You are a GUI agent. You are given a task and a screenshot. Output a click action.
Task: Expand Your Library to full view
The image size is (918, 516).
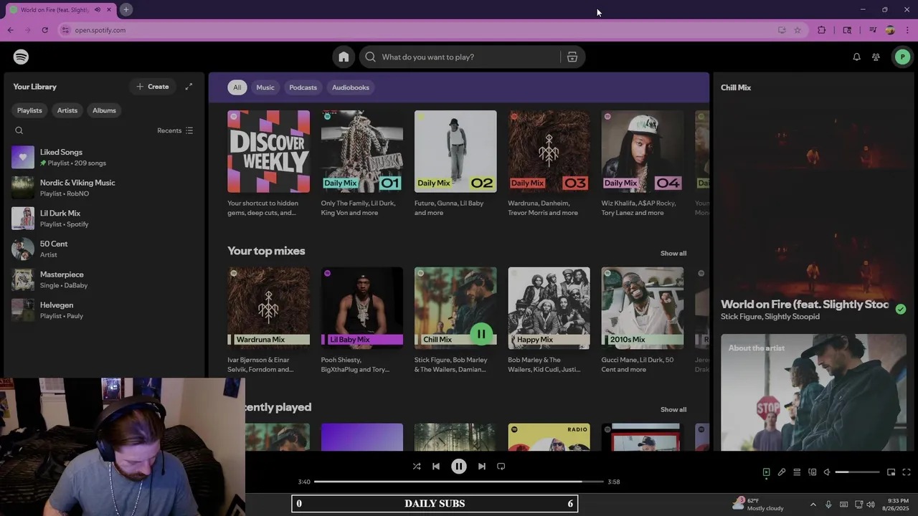(189, 87)
